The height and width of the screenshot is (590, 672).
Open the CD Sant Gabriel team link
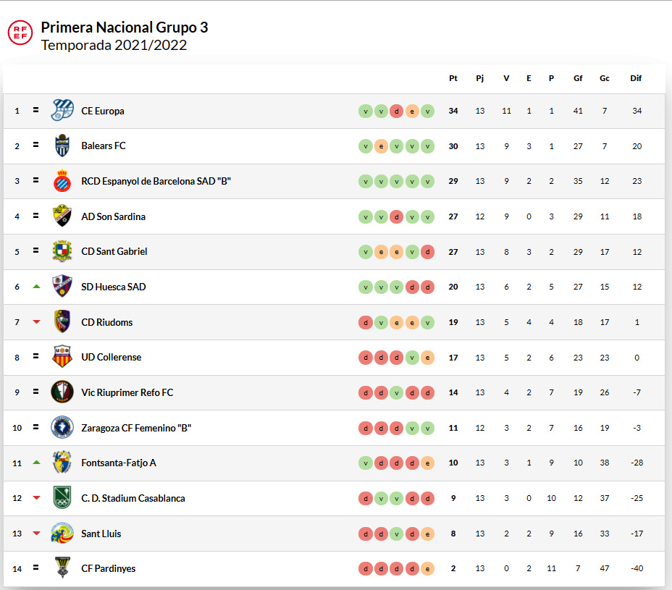click(114, 251)
